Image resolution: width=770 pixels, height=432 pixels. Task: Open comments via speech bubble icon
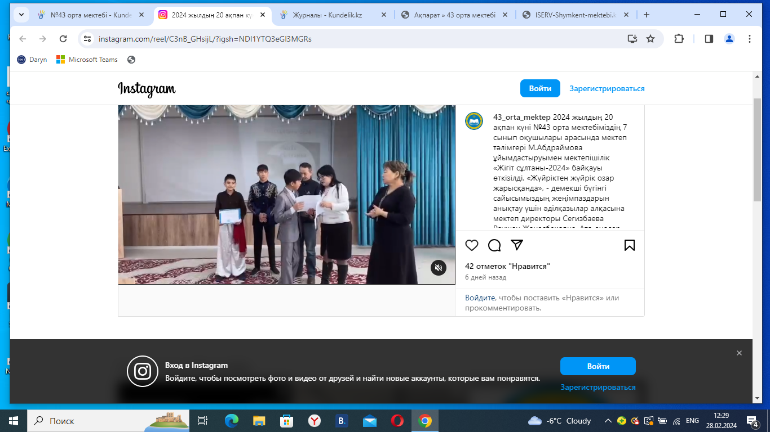(x=494, y=245)
